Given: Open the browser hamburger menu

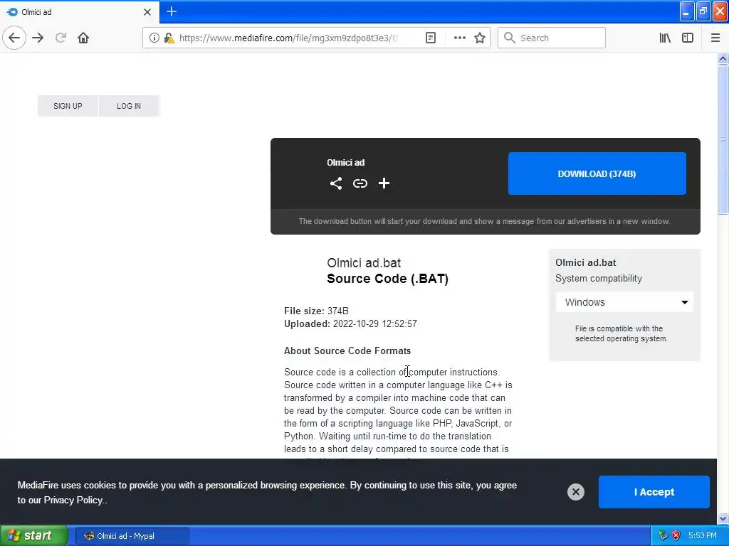Looking at the screenshot, I should 715,38.
